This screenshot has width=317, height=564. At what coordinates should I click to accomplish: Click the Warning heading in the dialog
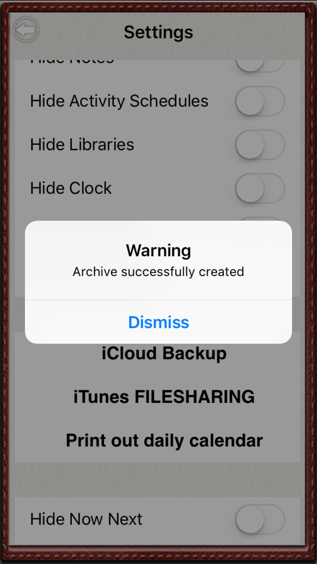158,250
